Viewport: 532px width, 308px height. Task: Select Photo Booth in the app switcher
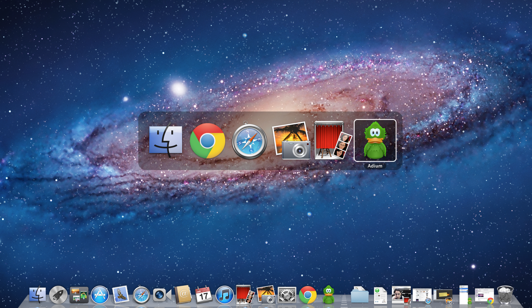(x=333, y=140)
